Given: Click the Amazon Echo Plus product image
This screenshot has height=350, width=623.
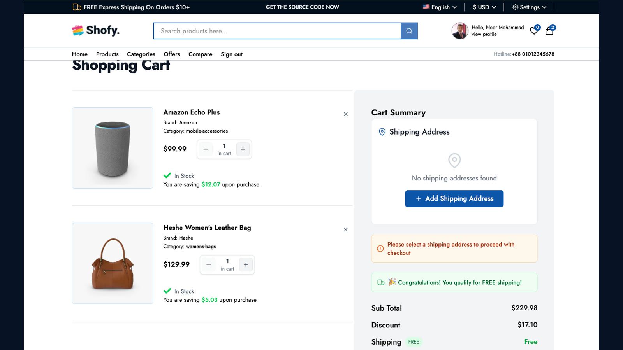Looking at the screenshot, I should [x=113, y=148].
